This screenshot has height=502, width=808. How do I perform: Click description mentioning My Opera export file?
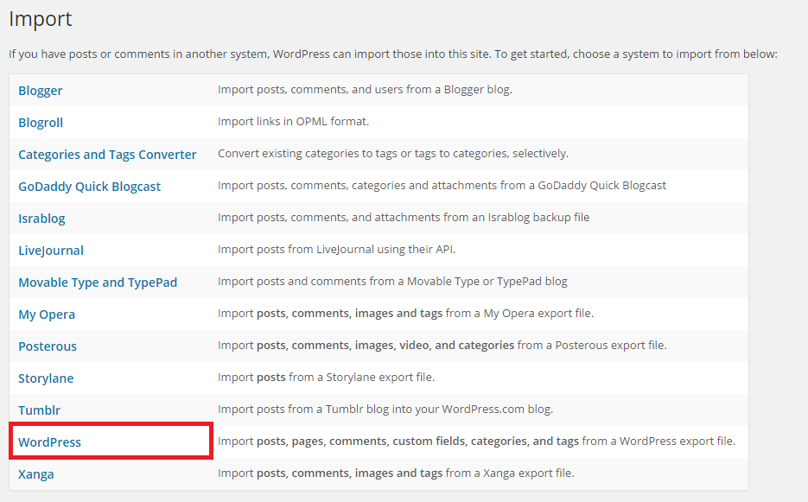click(x=405, y=314)
